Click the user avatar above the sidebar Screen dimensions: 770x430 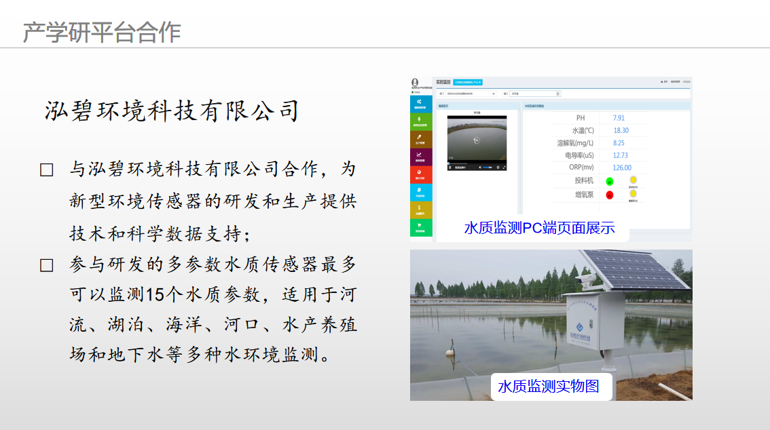click(415, 82)
